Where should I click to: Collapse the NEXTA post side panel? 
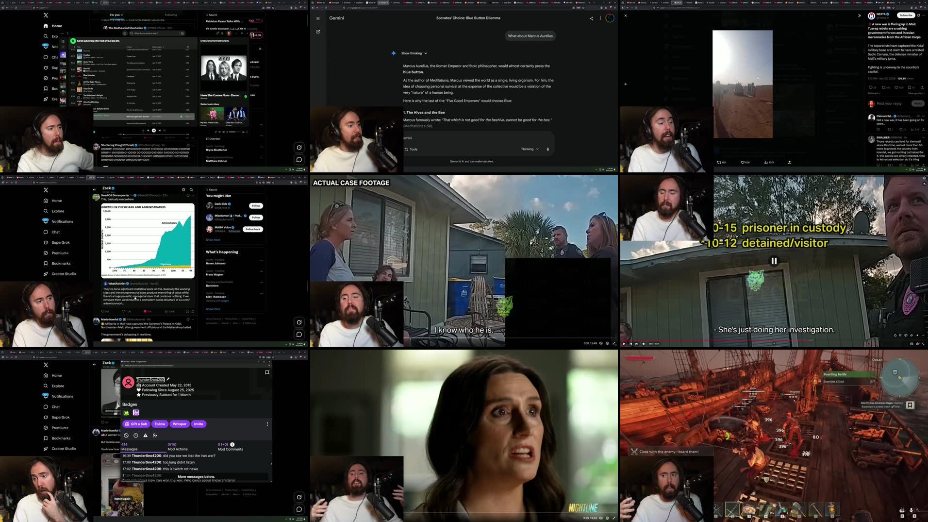860,16
